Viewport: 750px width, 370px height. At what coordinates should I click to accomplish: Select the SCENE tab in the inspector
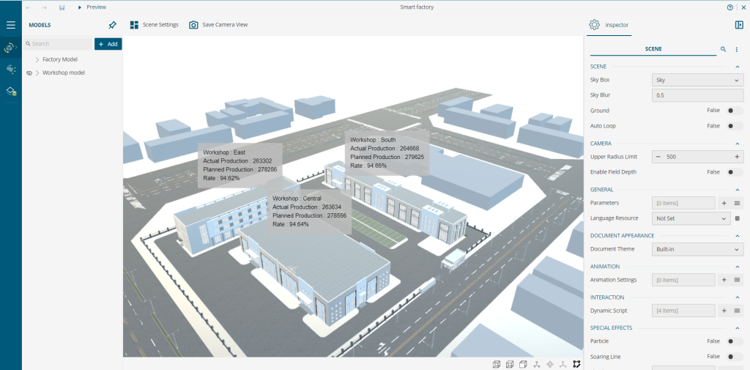653,49
